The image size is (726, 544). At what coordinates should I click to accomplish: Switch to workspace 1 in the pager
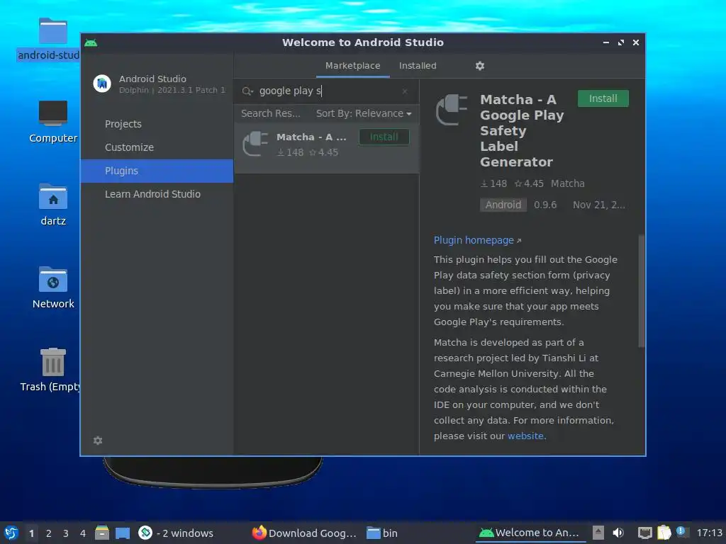click(x=31, y=533)
